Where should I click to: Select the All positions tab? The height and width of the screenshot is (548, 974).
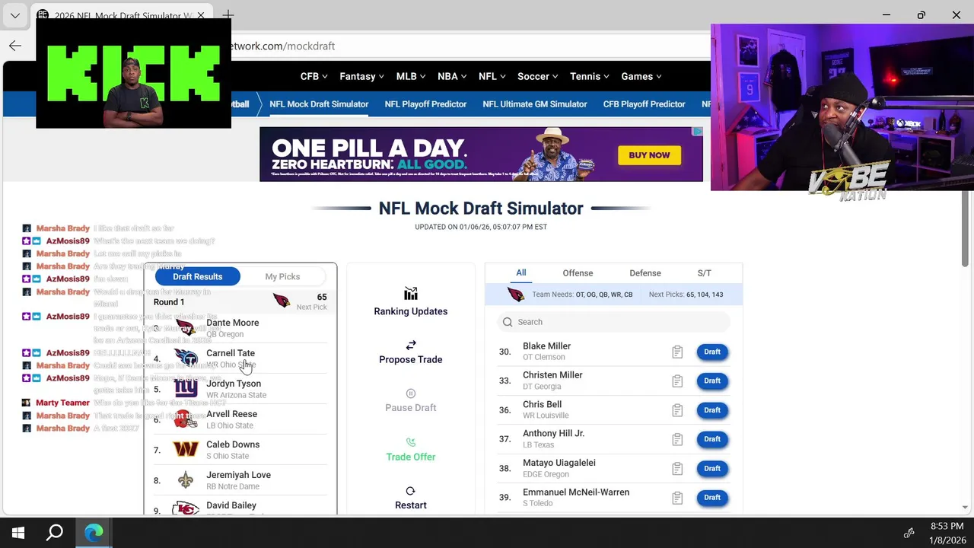521,272
